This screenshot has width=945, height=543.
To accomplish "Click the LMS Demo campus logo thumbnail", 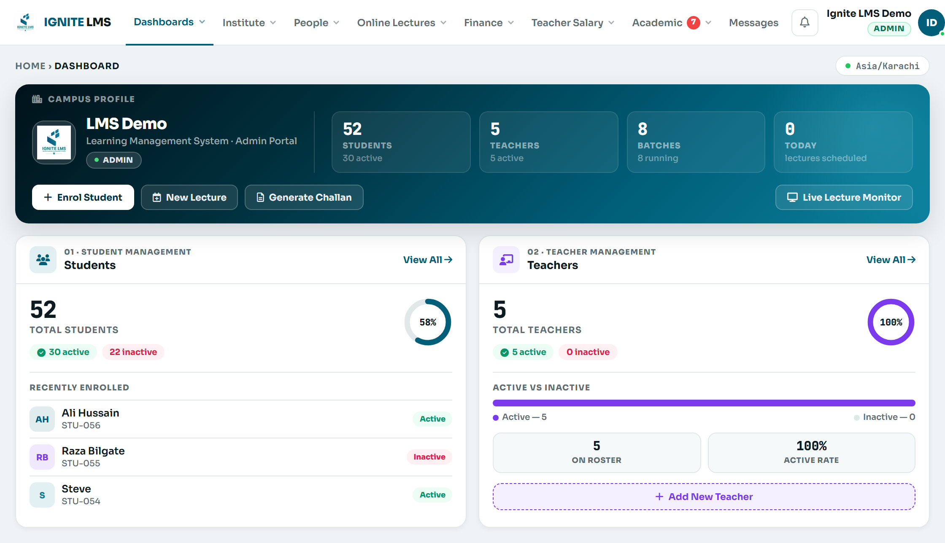I will 54,142.
